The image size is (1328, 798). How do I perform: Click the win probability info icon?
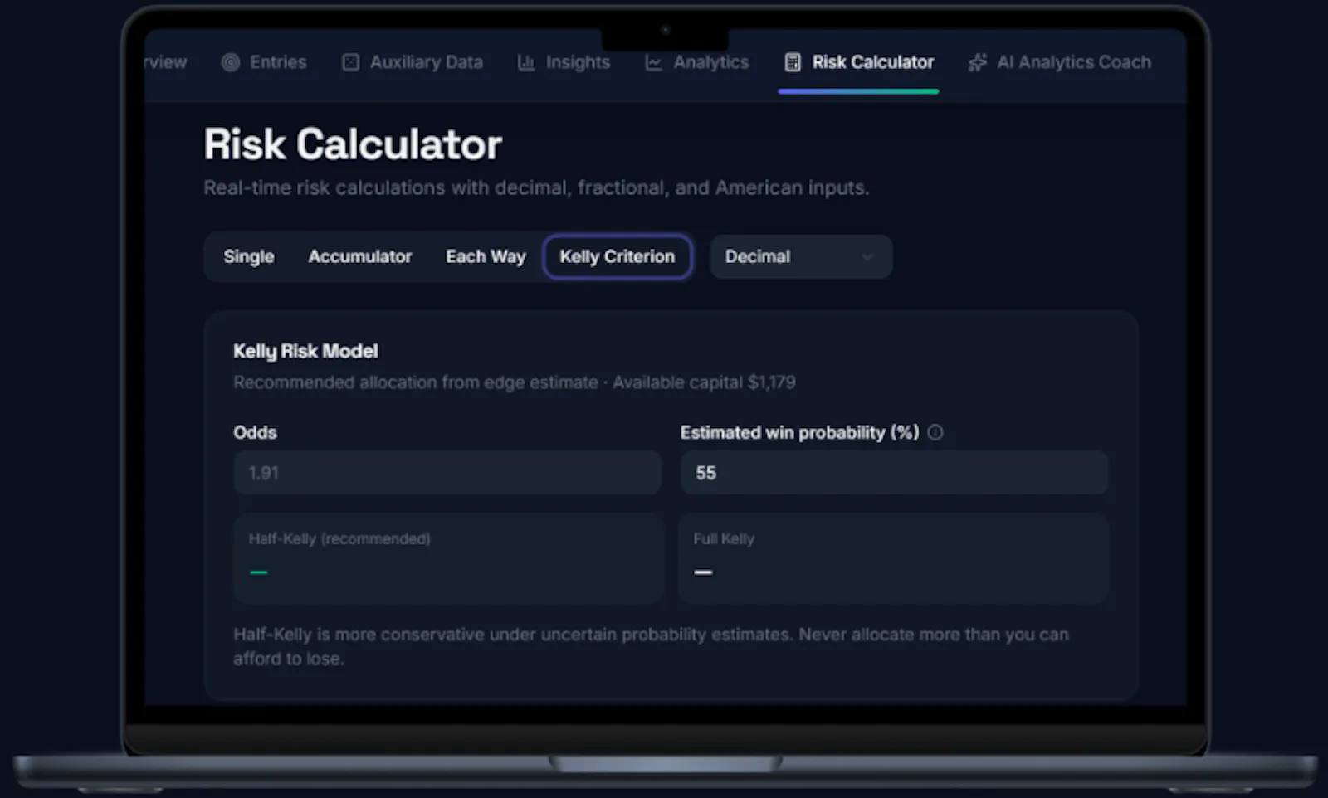(935, 432)
